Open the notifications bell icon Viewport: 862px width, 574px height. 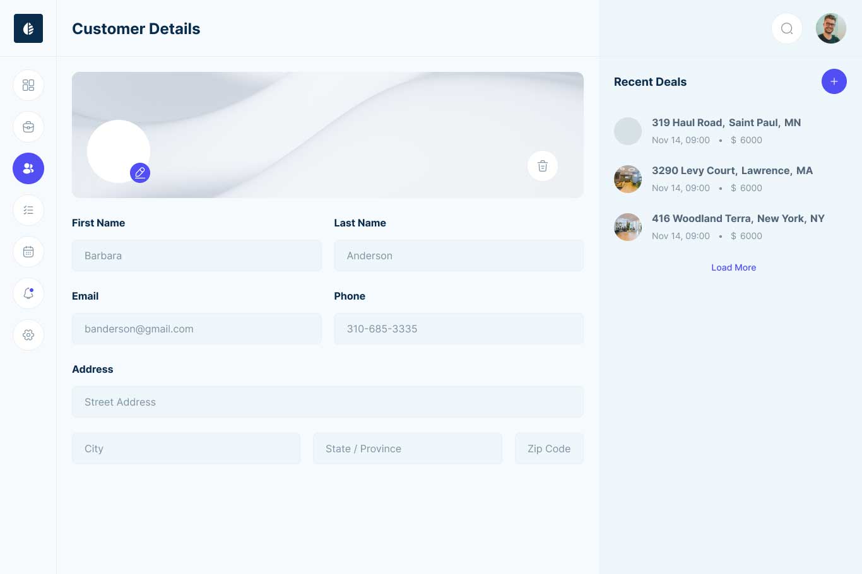[x=28, y=293]
